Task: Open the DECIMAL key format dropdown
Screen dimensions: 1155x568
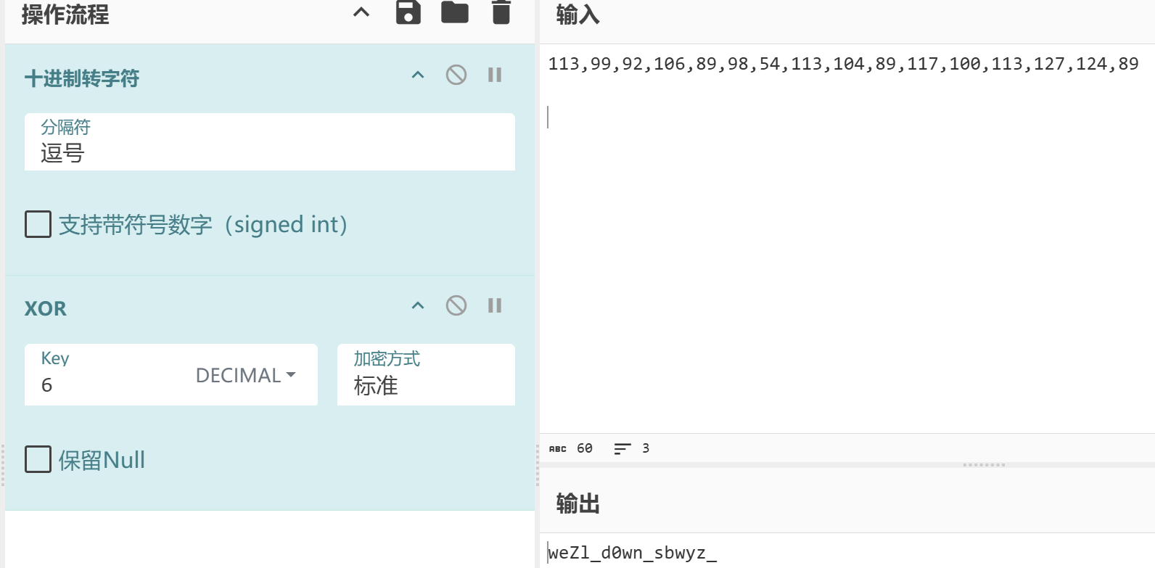Action: click(x=245, y=375)
